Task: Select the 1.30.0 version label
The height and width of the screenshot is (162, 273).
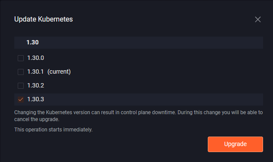Action: [x=35, y=58]
